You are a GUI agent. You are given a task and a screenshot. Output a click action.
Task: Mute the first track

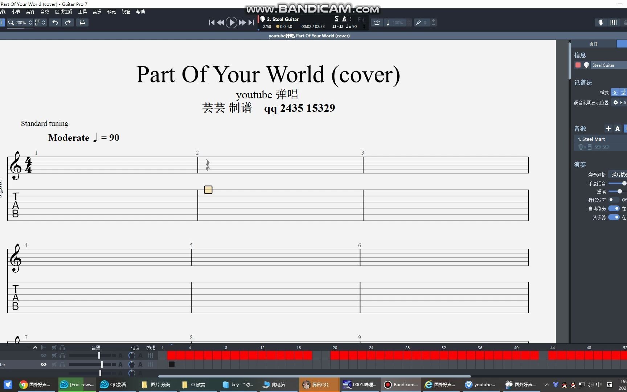click(54, 355)
